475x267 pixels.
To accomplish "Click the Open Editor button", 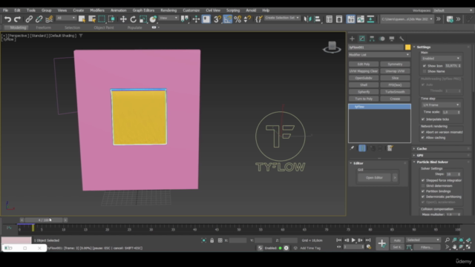I will tap(374, 178).
